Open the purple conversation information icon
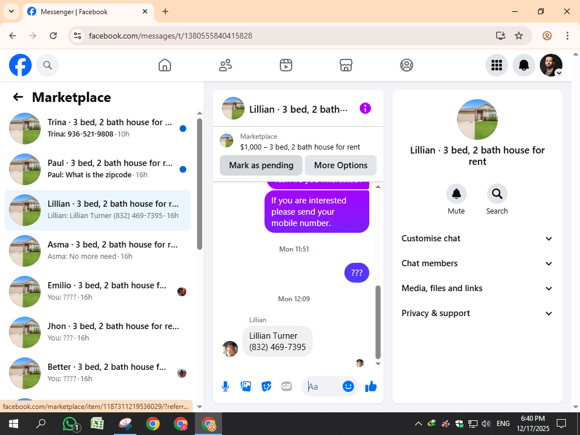580x435 pixels. point(365,108)
